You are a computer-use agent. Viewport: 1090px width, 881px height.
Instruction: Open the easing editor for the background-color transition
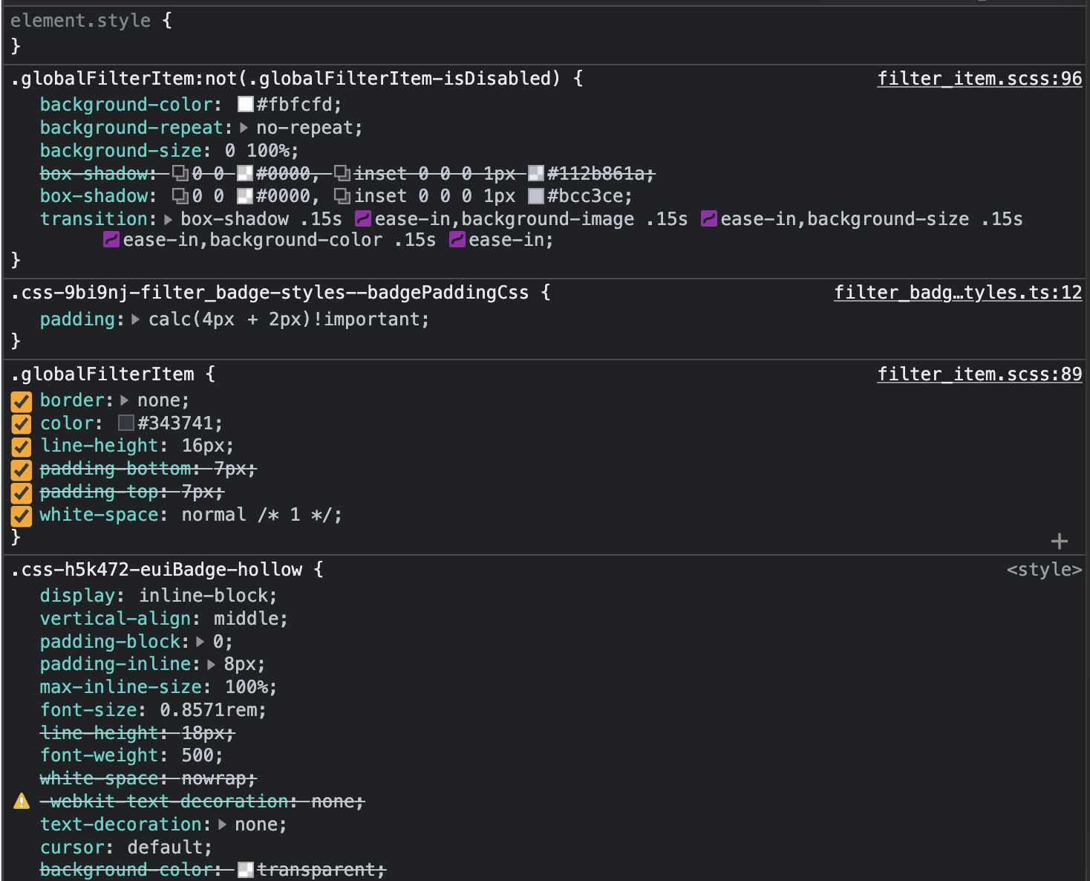(x=457, y=239)
